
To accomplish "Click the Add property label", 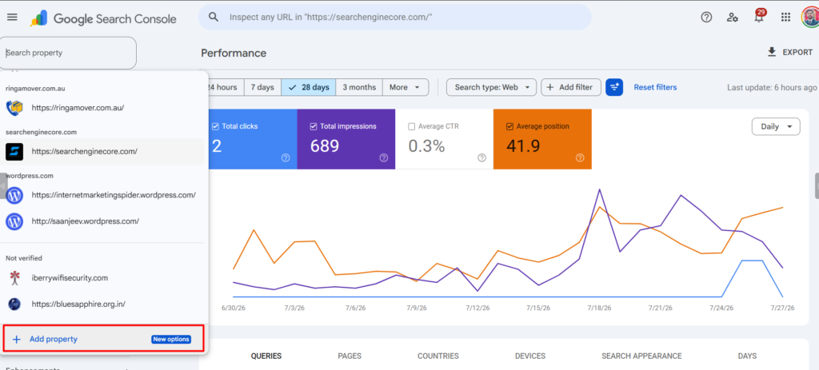I will coord(54,339).
